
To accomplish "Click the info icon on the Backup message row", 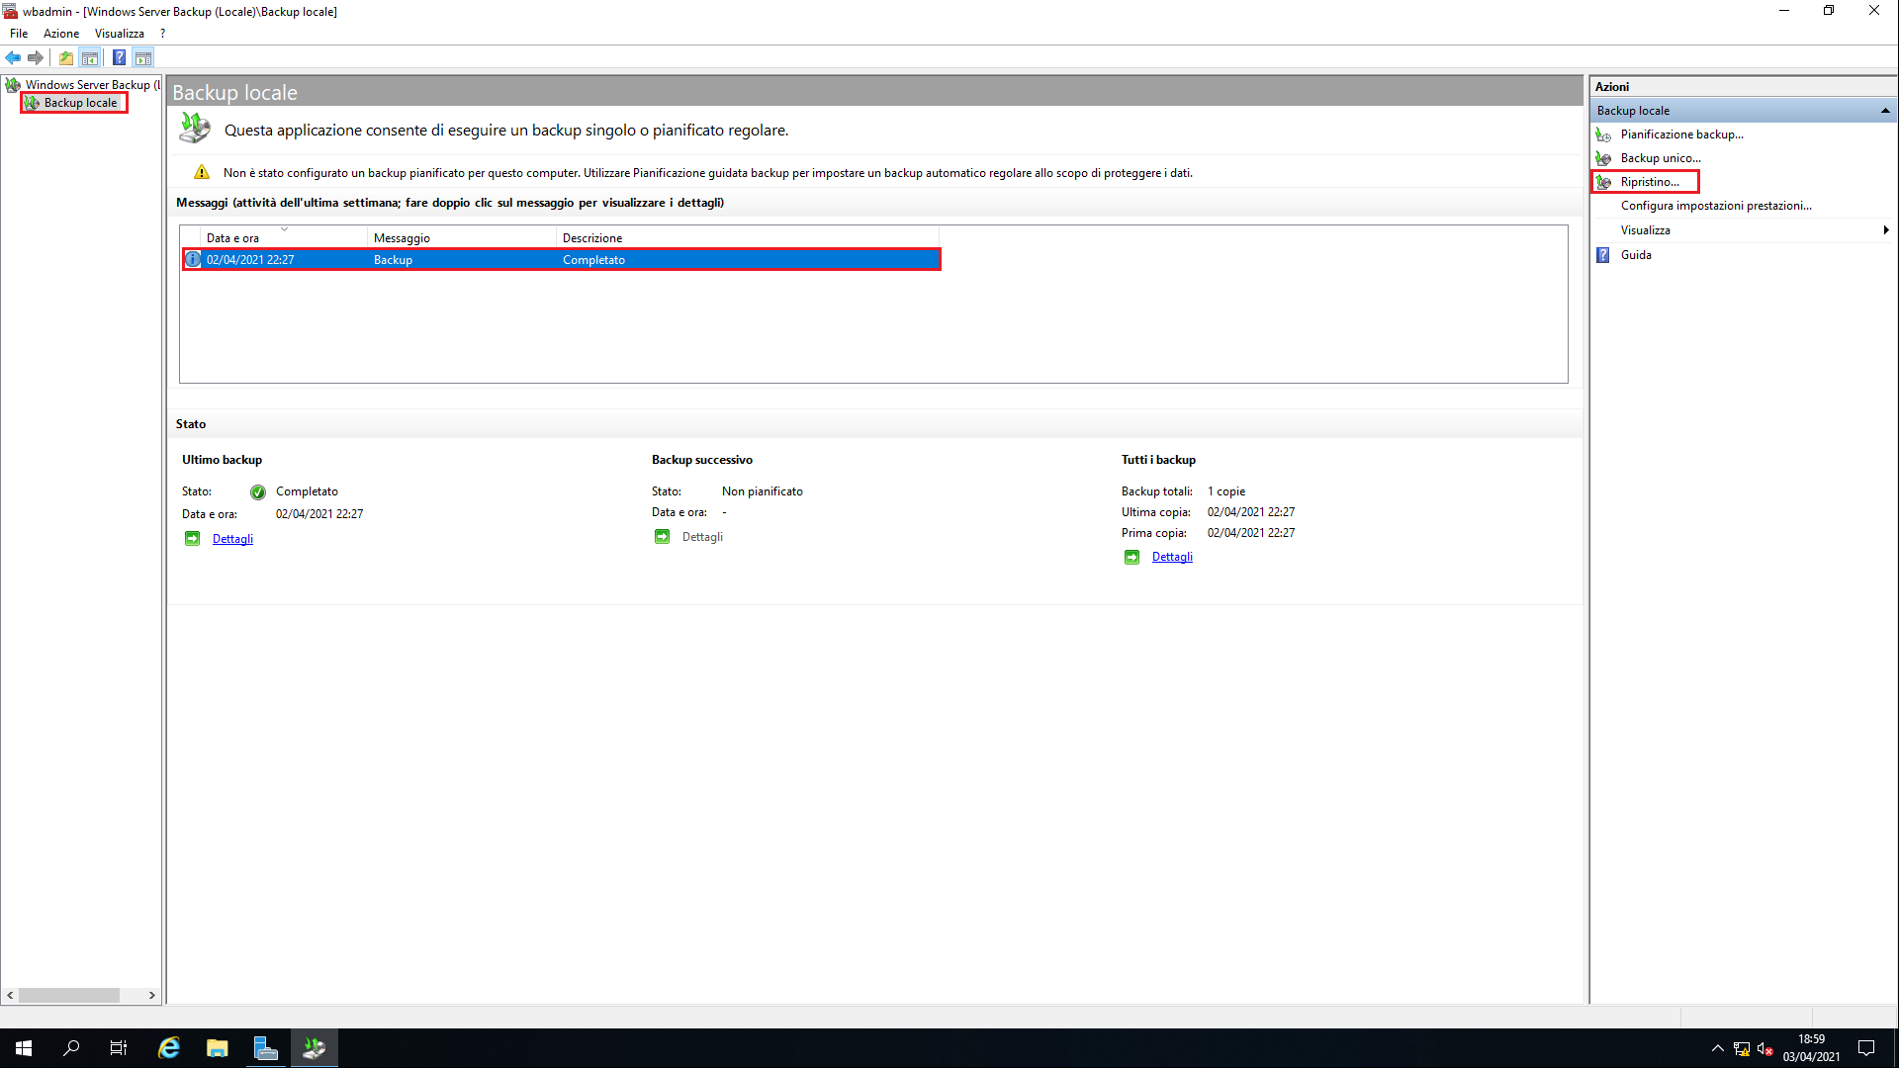I will coord(193,260).
